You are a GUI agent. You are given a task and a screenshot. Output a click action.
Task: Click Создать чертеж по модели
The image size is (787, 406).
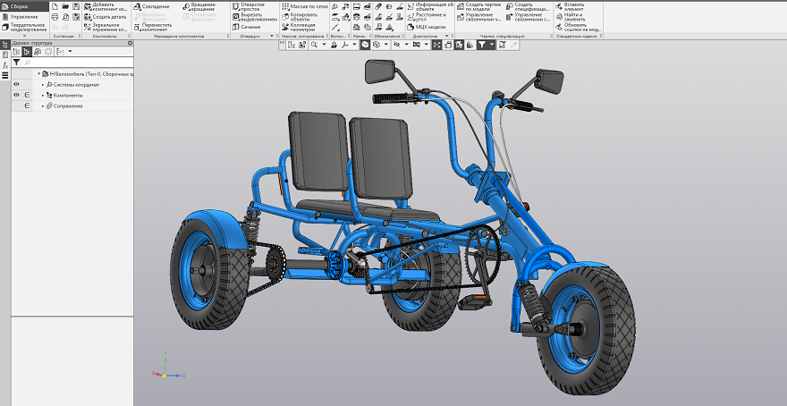tap(481, 8)
